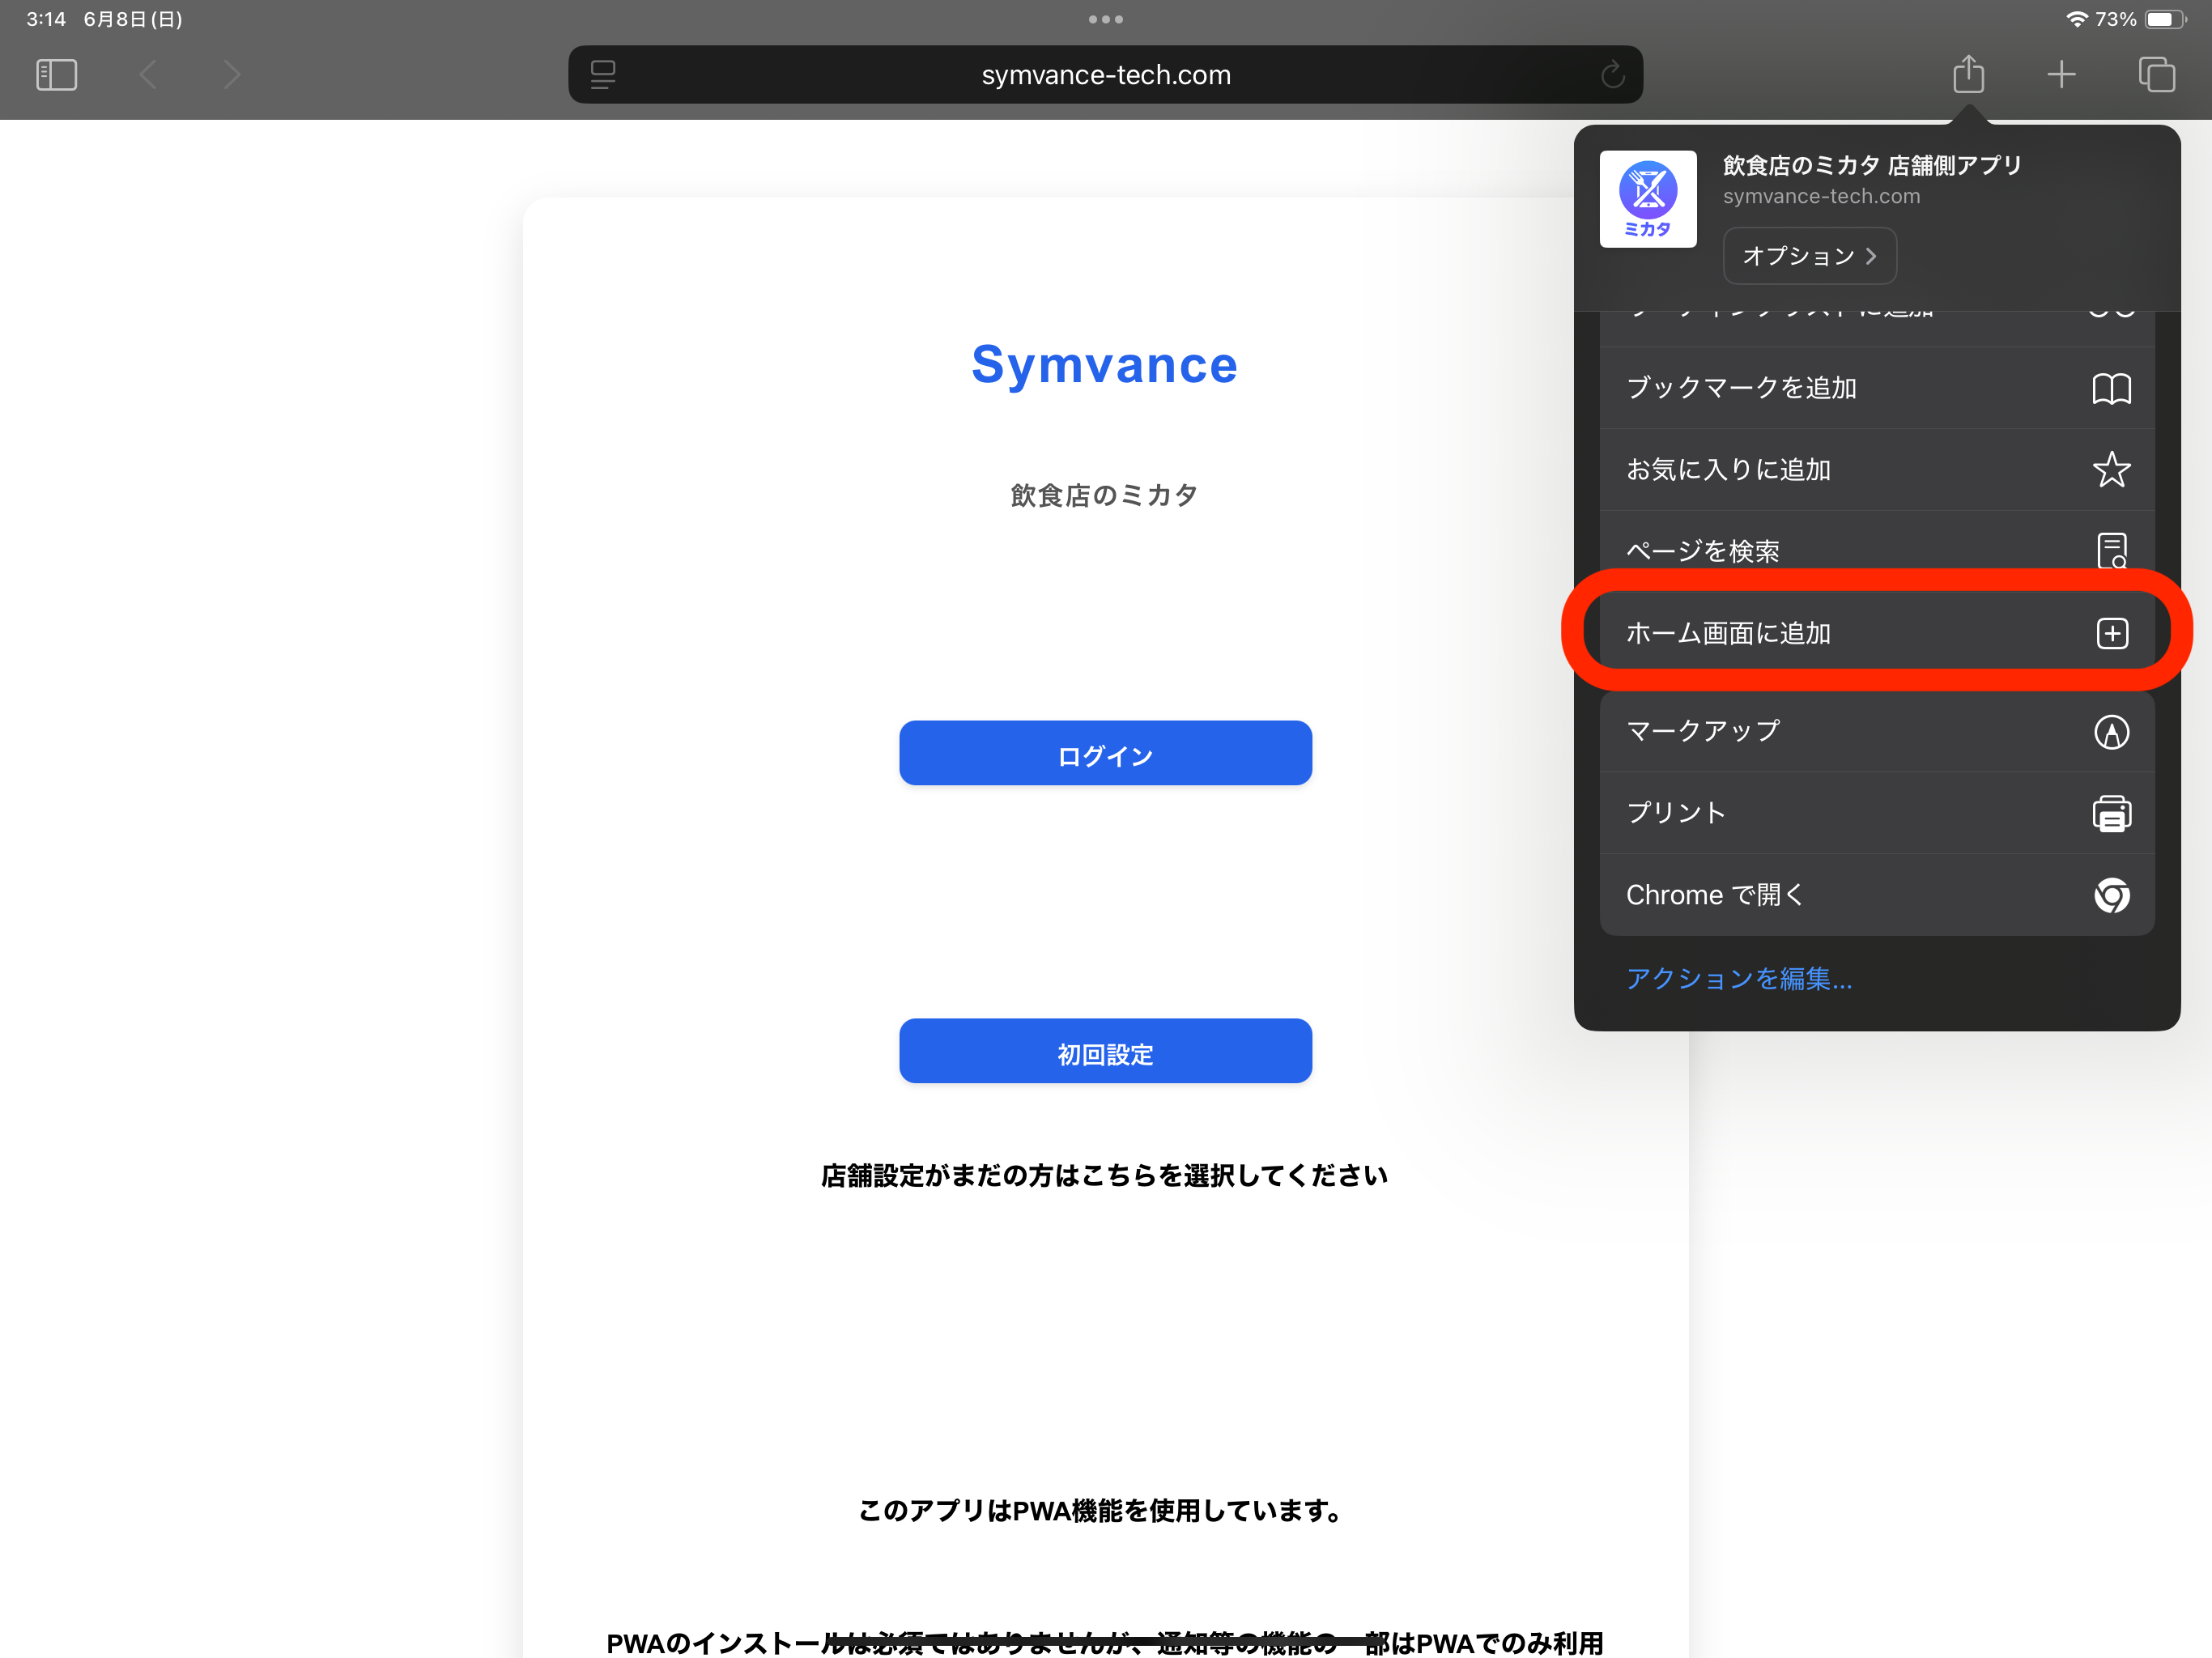Click the find-on-page document icon
Screen dimensions: 2212x1658
pyautogui.click(x=2111, y=550)
